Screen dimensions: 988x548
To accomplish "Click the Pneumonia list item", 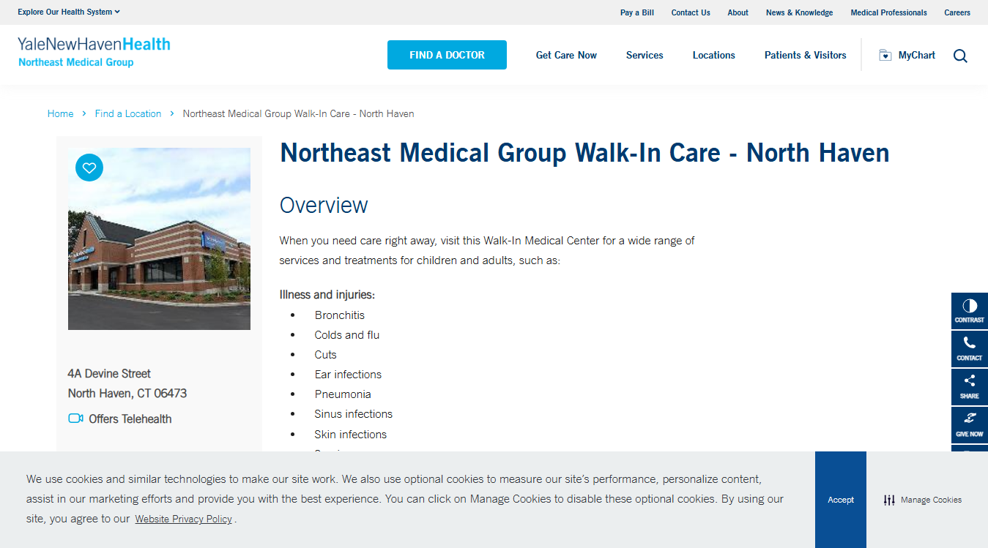I will [343, 394].
